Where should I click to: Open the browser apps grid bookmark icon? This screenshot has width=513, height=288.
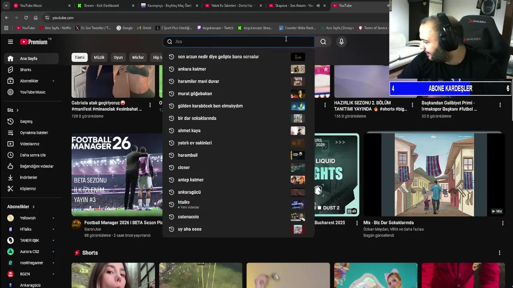click(6, 28)
